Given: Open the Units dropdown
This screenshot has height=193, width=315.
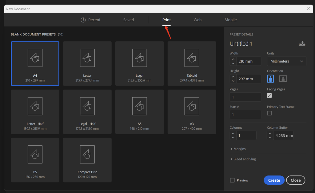Looking at the screenshot, I should point(286,61).
